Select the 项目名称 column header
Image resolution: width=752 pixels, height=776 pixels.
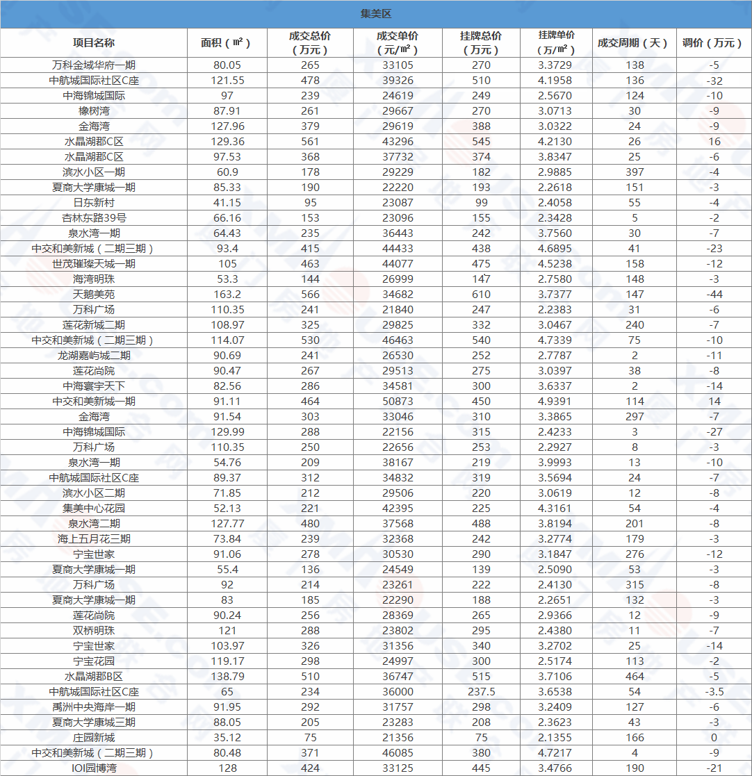[x=94, y=43]
